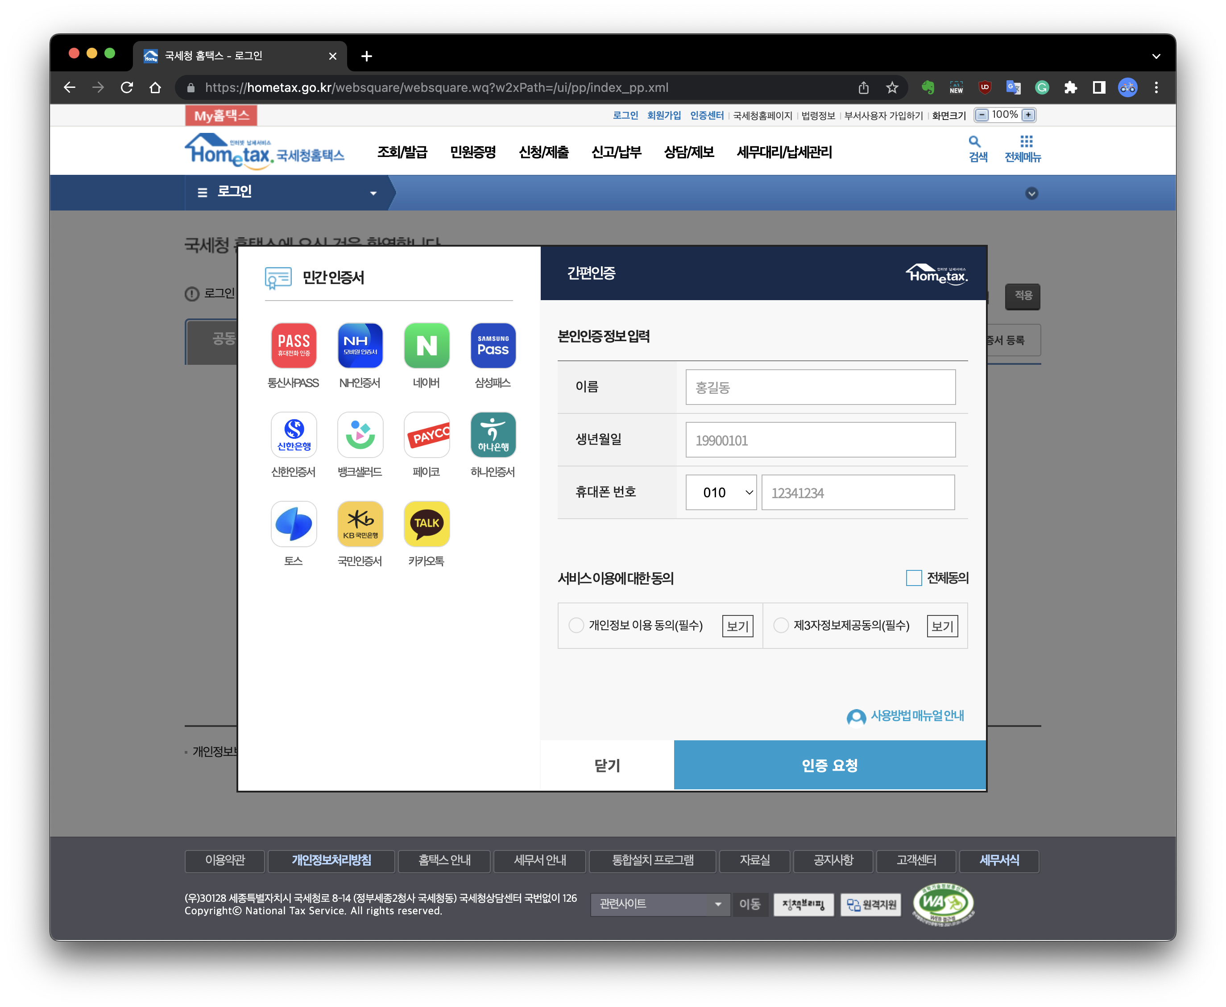
Task: Choose 신한인증서 for simple authentication
Action: click(x=294, y=434)
